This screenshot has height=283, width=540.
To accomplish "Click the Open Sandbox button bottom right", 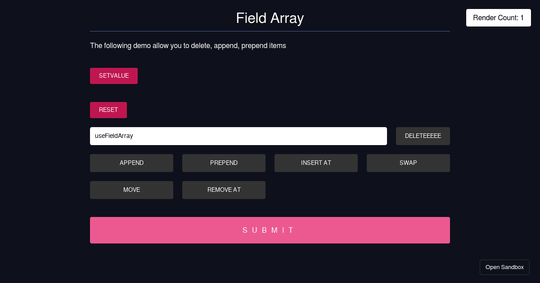I will (504, 267).
